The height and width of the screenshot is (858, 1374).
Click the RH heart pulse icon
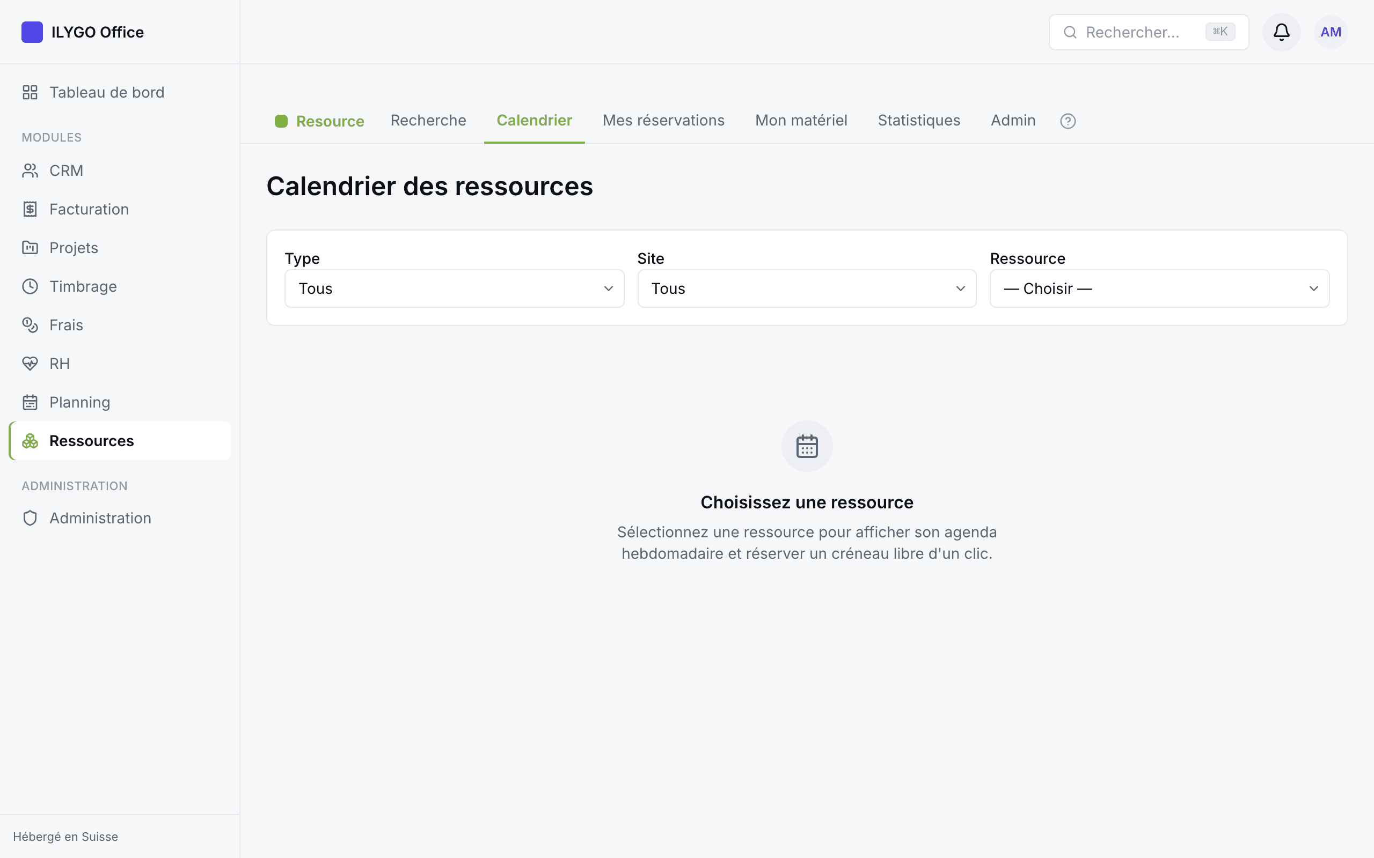click(x=30, y=364)
